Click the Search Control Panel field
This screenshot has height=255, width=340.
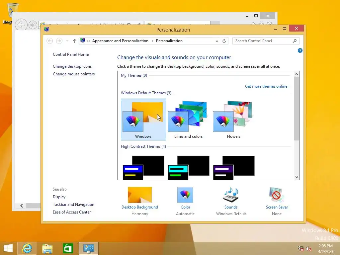266,41
